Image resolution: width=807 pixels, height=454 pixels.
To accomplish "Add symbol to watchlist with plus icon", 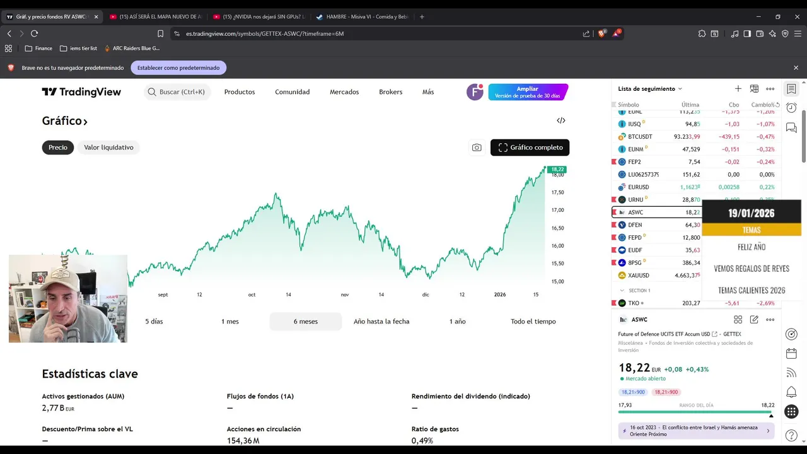I will click(738, 89).
